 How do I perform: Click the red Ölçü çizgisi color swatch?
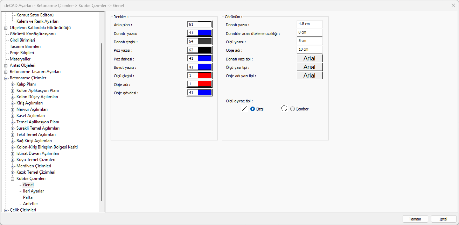(204, 75)
